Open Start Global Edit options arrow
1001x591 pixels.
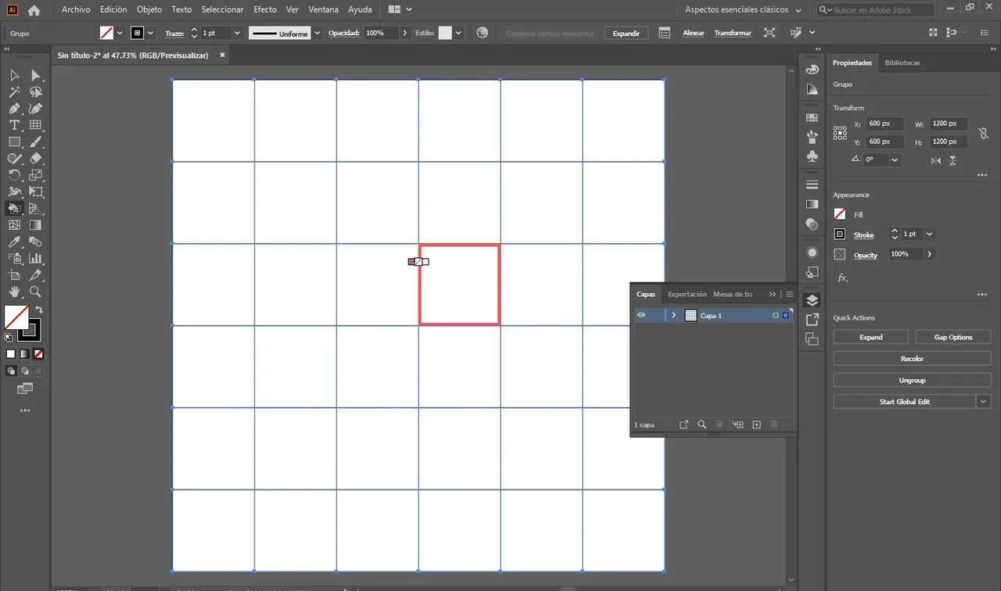click(x=983, y=401)
